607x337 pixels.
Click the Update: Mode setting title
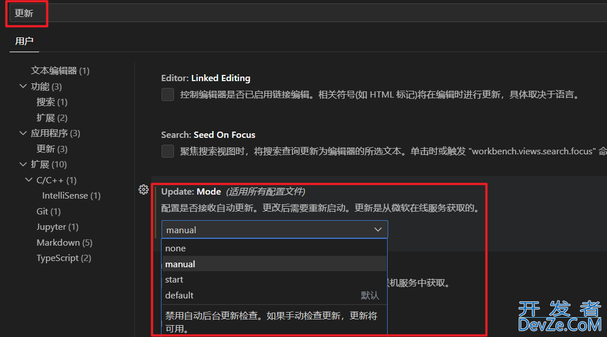click(191, 192)
